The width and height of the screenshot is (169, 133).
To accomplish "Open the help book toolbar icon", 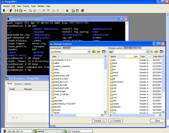I will click(83, 11).
